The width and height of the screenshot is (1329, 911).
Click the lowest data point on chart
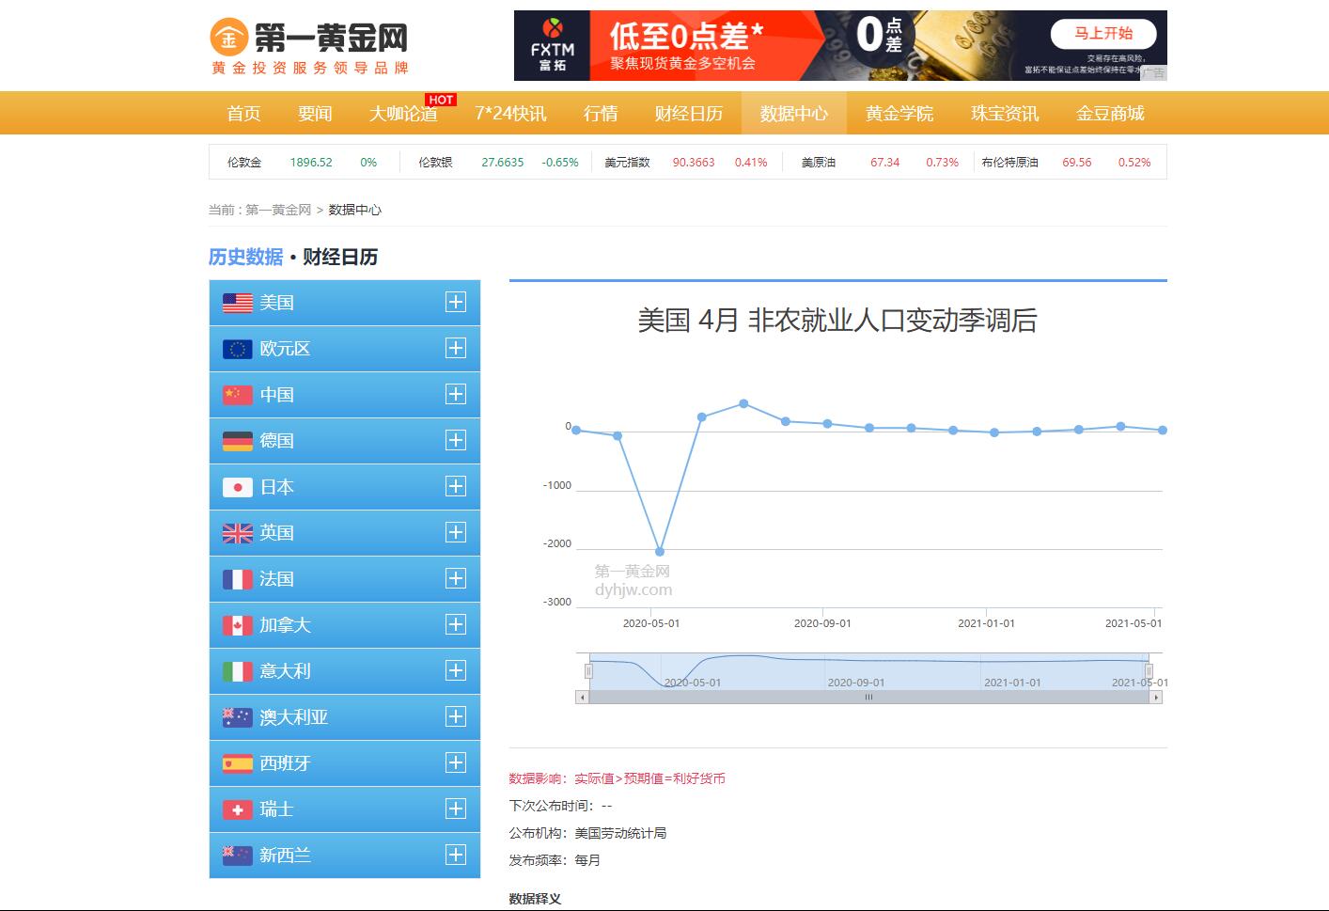(x=660, y=552)
